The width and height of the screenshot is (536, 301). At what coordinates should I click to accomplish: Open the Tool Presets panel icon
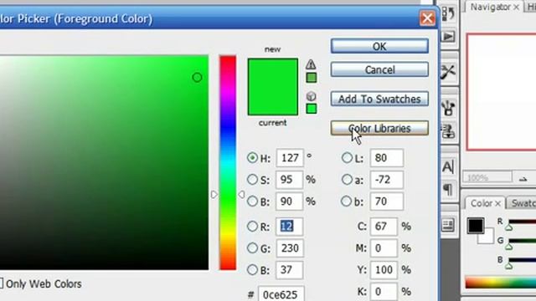pos(448,72)
